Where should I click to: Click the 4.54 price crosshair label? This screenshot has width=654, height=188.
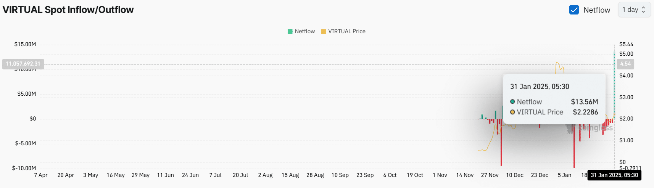click(625, 64)
